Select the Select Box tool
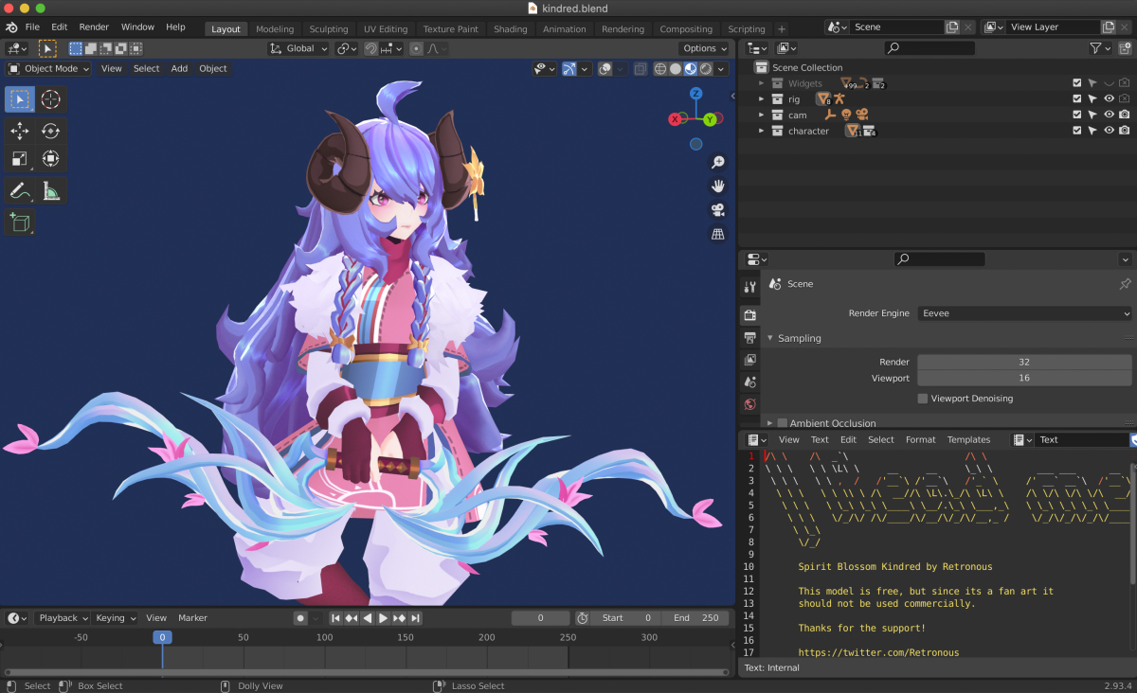Screen dimensions: 1137x693 point(20,99)
